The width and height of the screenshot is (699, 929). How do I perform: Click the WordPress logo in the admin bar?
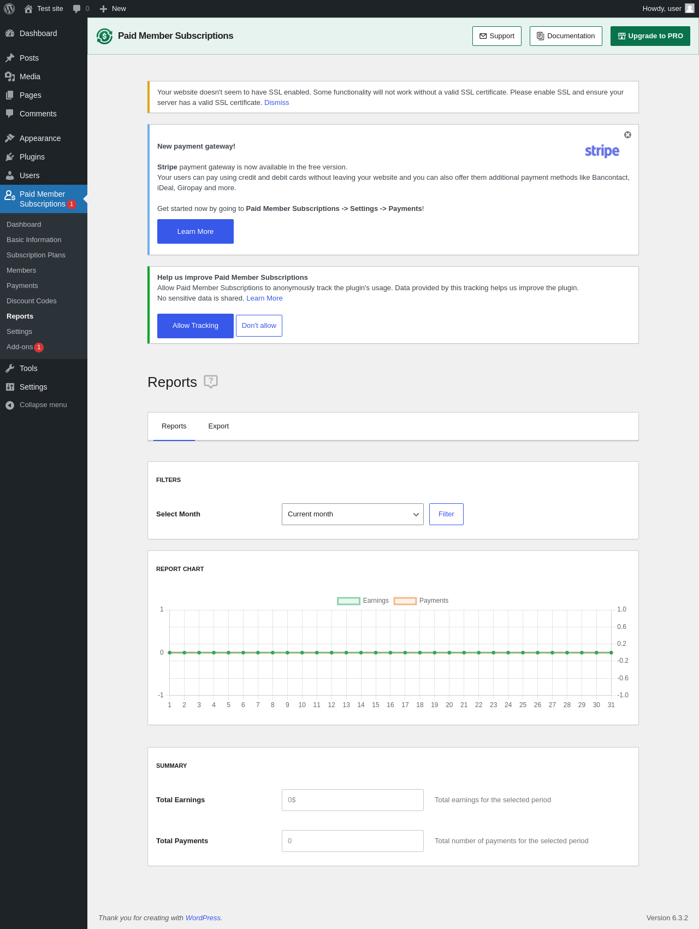click(9, 9)
